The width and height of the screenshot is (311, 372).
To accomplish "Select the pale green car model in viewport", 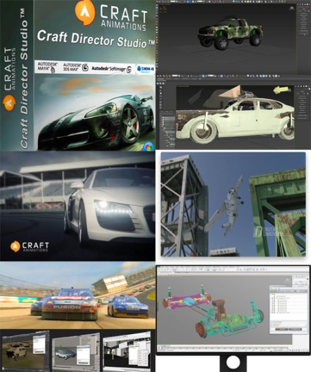I will 236,120.
